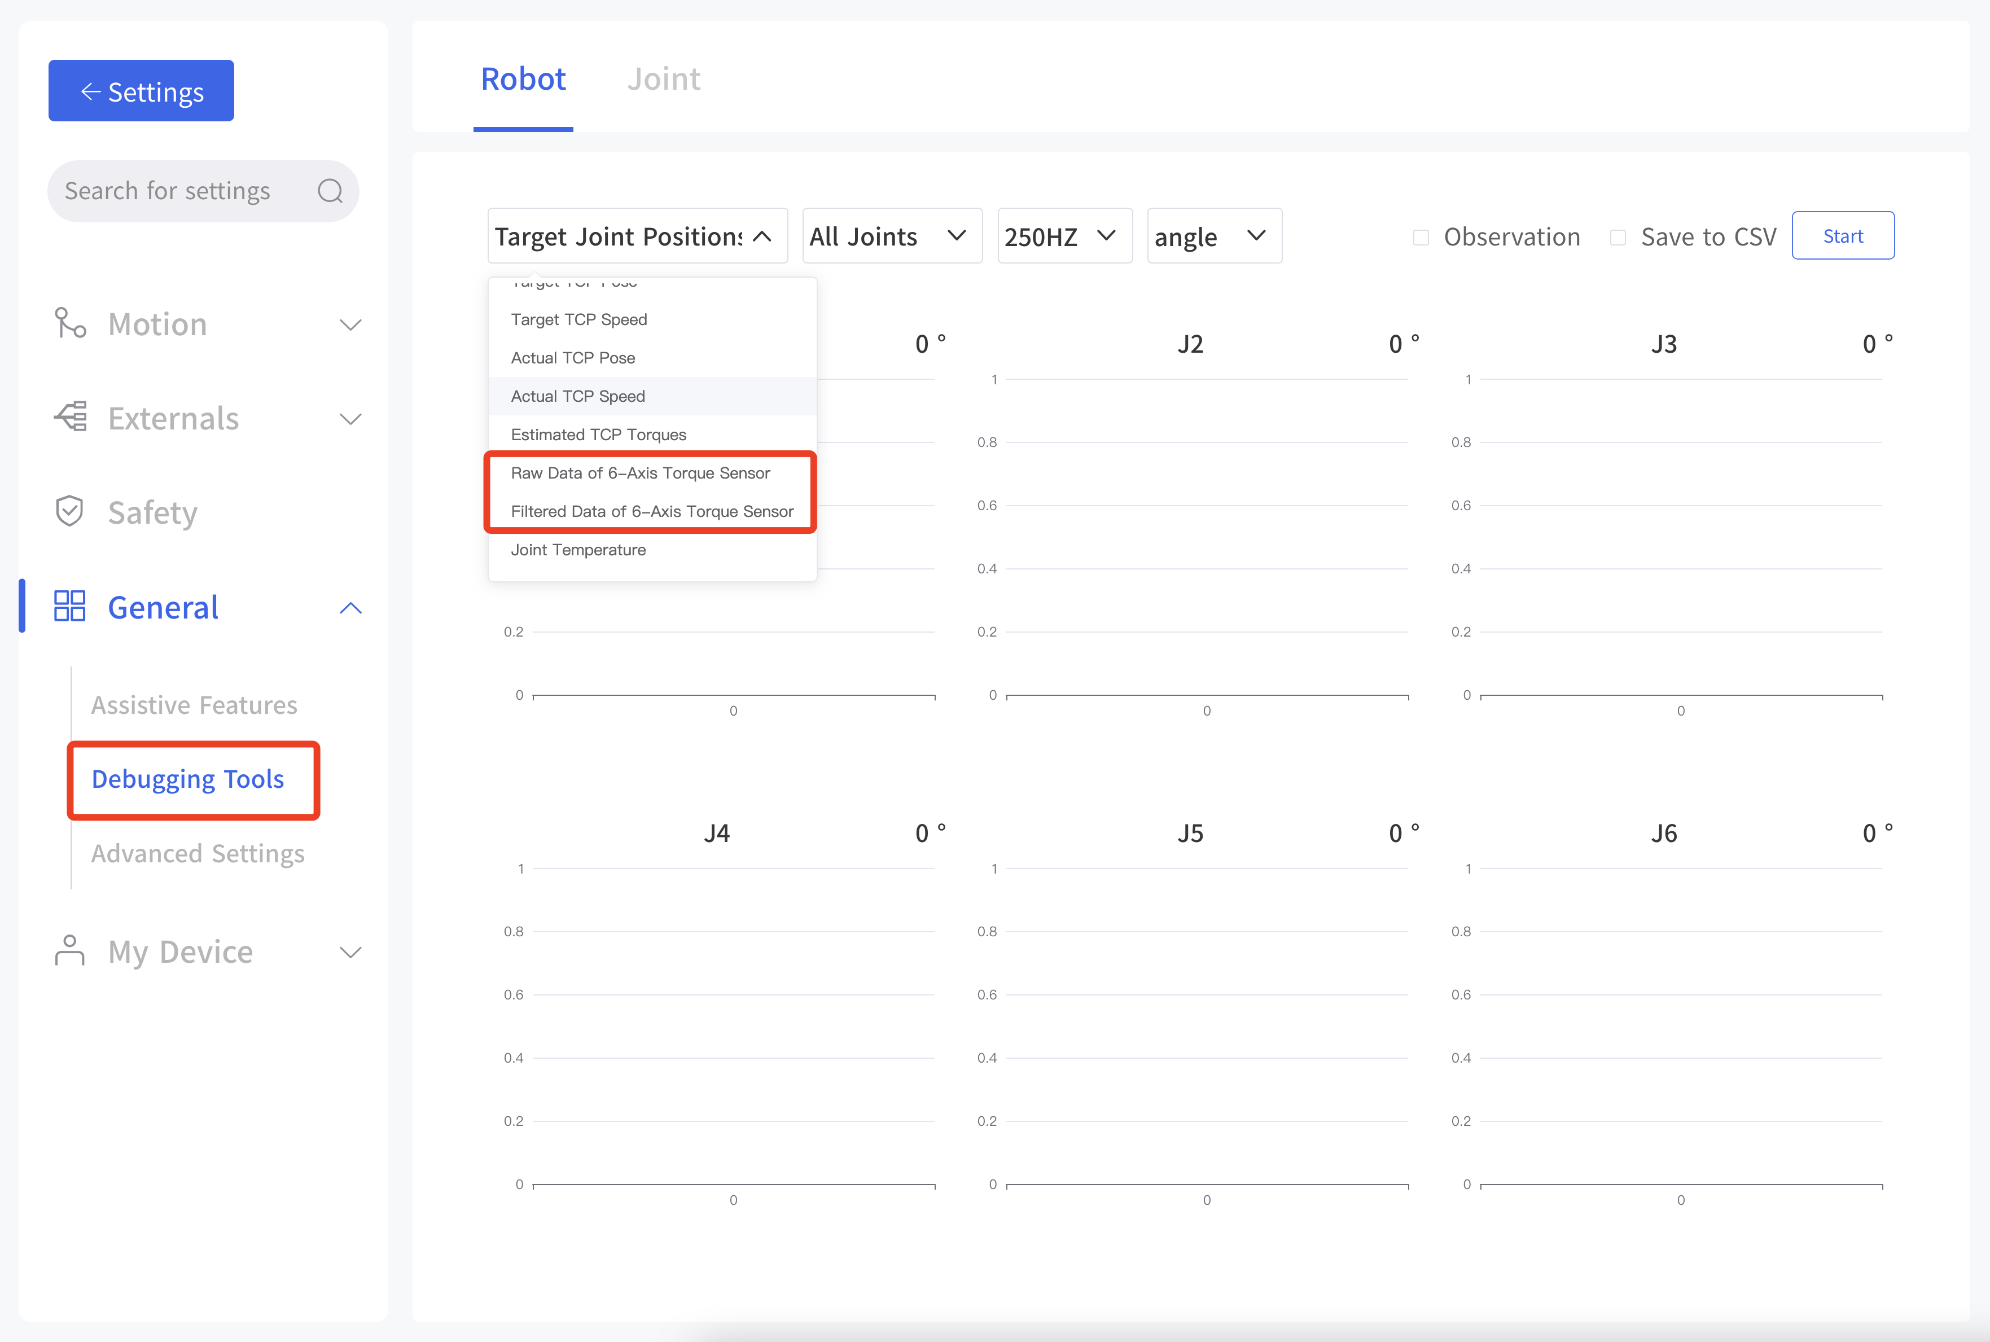The image size is (1990, 1342).
Task: Click the Externals sidebar icon
Action: (70, 417)
